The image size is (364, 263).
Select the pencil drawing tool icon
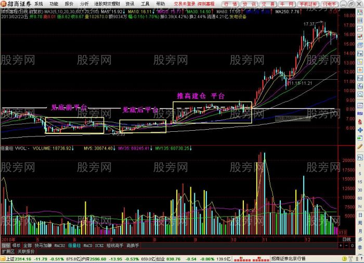(360, 146)
